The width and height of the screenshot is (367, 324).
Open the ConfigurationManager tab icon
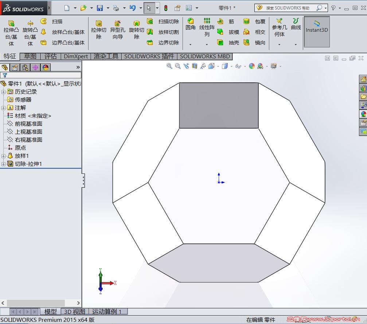25,68
